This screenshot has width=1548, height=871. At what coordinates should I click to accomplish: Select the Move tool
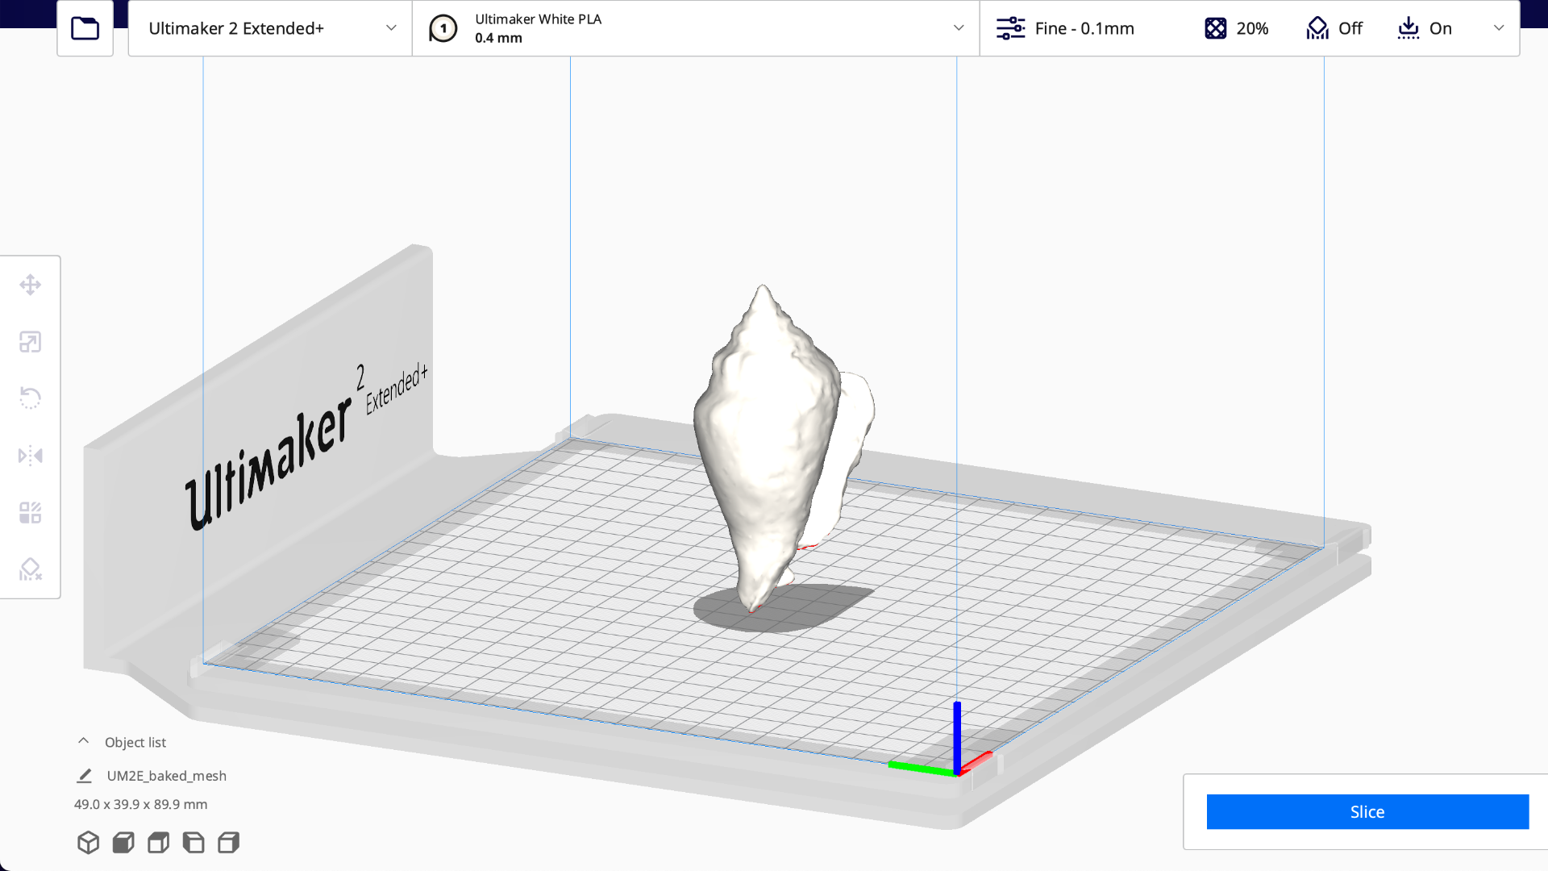pyautogui.click(x=31, y=285)
